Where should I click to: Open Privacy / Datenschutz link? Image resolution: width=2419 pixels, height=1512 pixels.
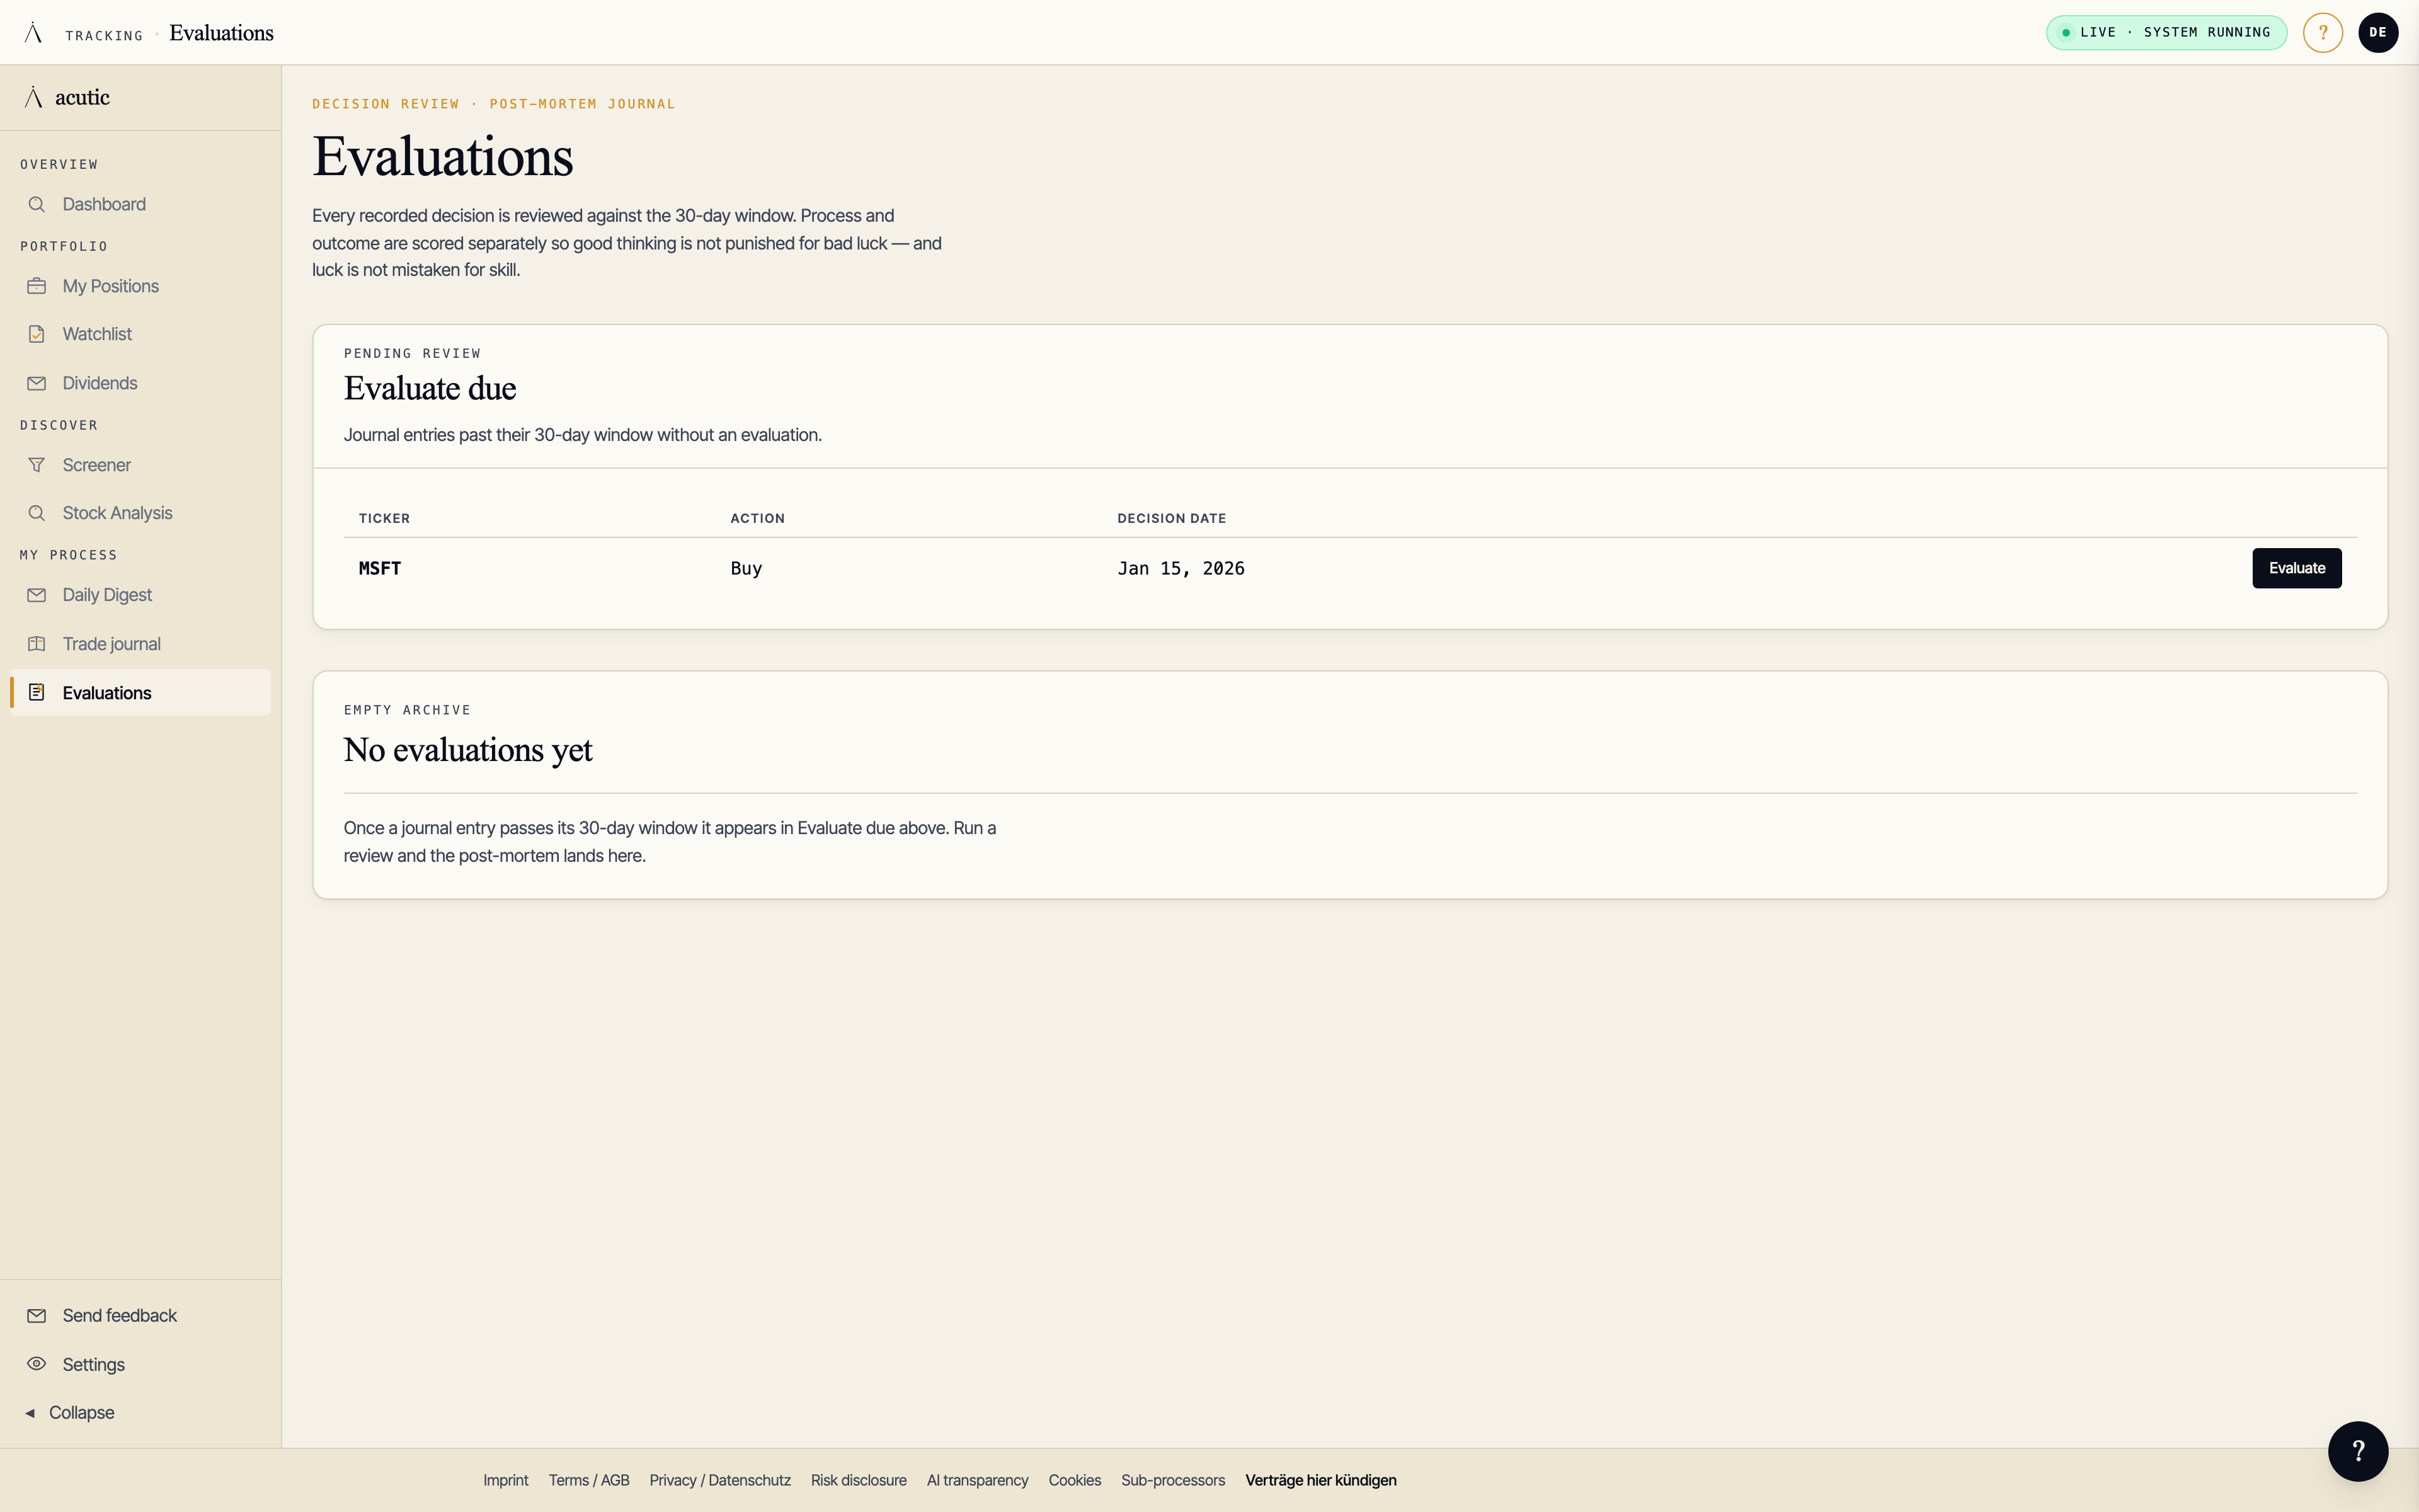point(719,1480)
